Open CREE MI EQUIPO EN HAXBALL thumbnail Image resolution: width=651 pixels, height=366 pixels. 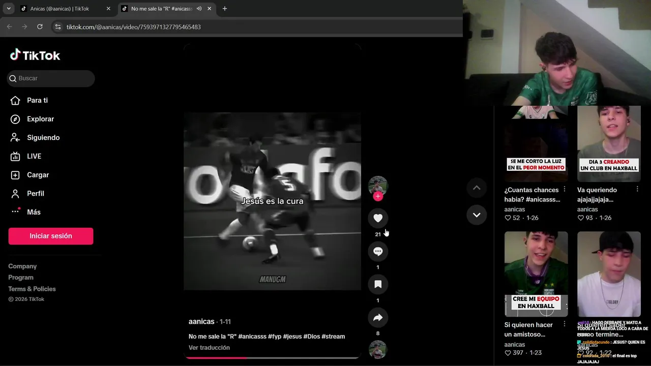tap(536, 274)
